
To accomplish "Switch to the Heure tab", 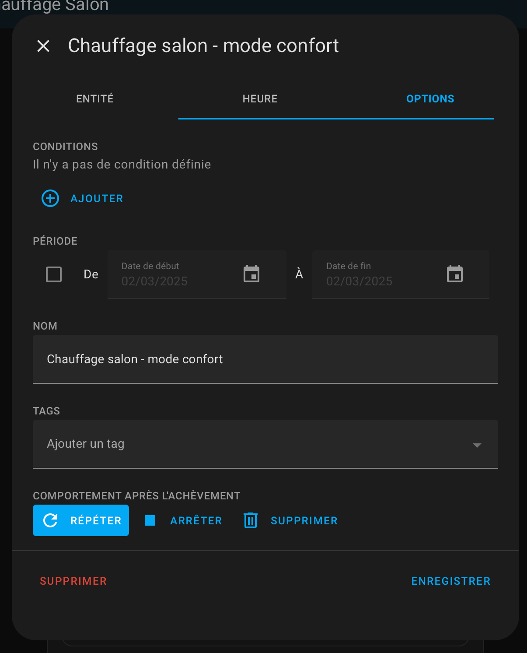I will (260, 99).
